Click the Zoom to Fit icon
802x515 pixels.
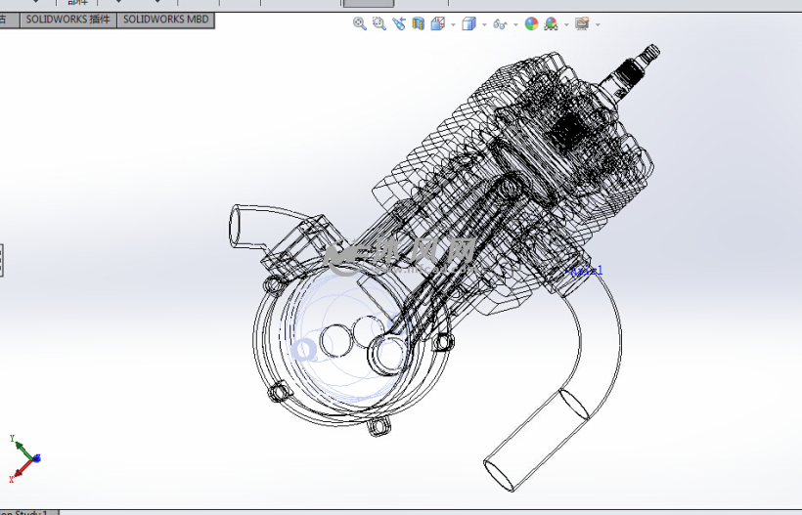click(x=359, y=24)
